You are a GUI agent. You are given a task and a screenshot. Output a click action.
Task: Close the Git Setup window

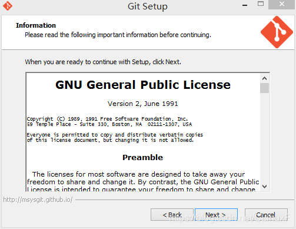click(x=282, y=4)
